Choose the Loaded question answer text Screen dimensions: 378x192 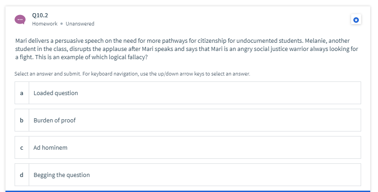[x=56, y=93]
